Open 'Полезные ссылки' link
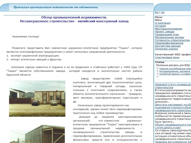This screenshot has width=191, height=143. click(167, 49)
